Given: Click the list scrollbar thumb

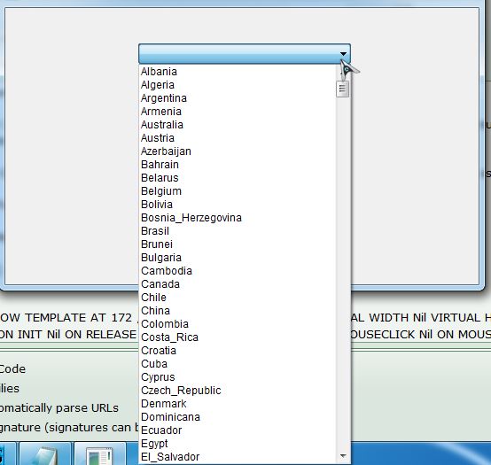Looking at the screenshot, I should click(343, 89).
